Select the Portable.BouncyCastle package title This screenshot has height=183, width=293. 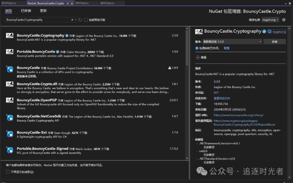click(36, 52)
